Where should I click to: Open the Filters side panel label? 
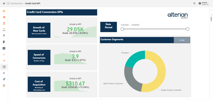tap(211, 19)
